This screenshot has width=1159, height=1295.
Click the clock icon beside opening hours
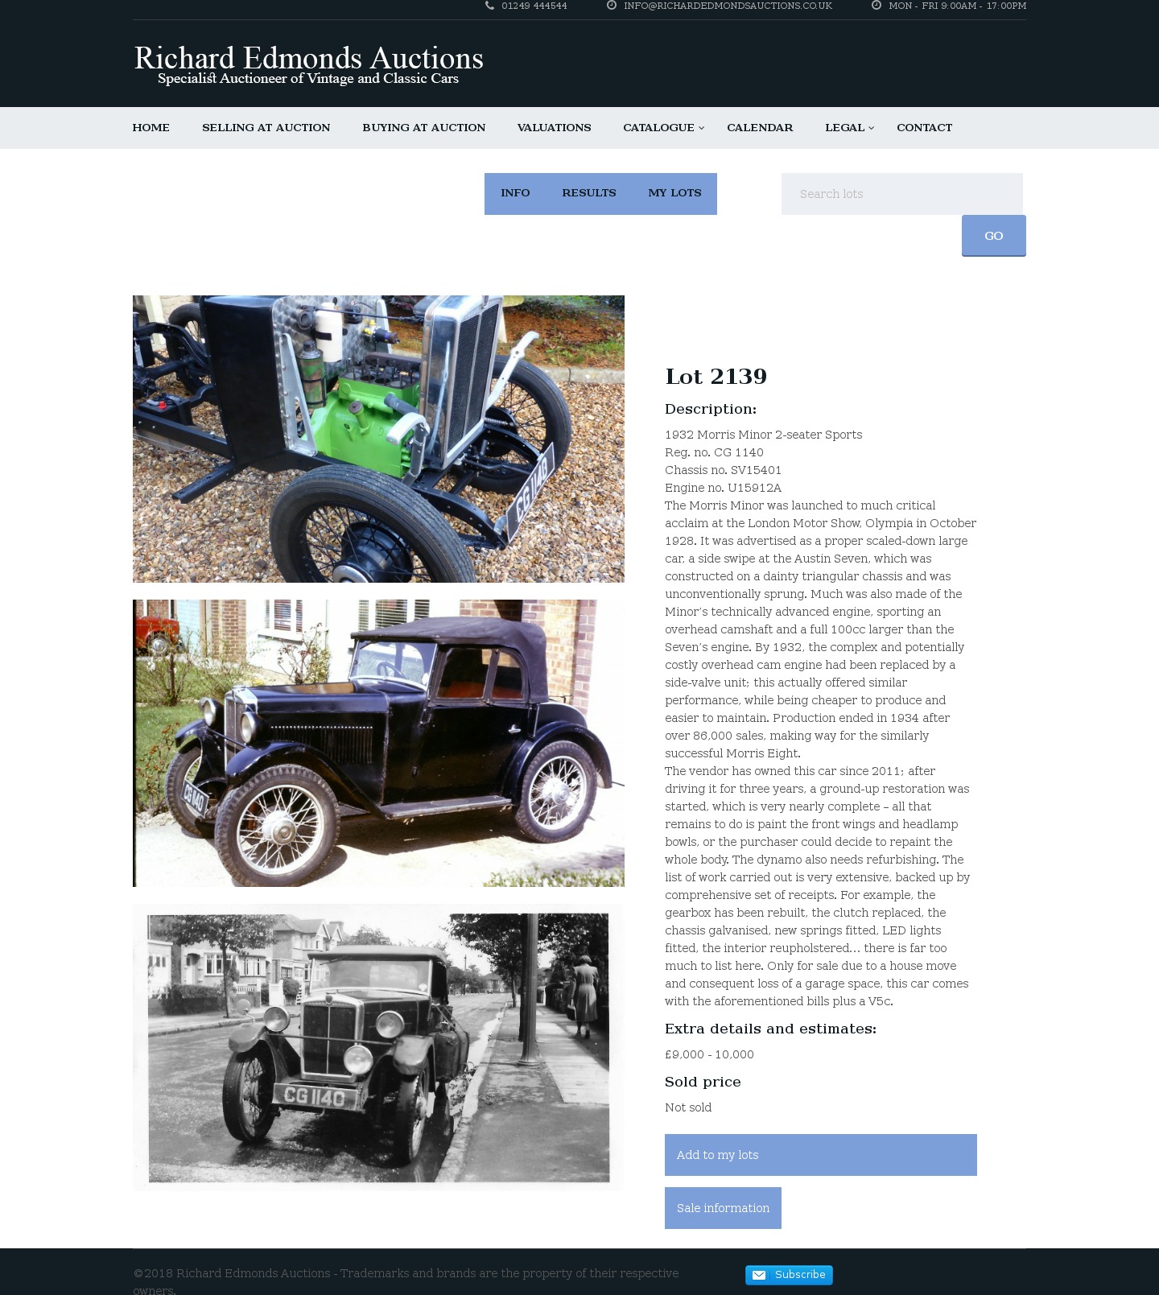pyautogui.click(x=876, y=6)
